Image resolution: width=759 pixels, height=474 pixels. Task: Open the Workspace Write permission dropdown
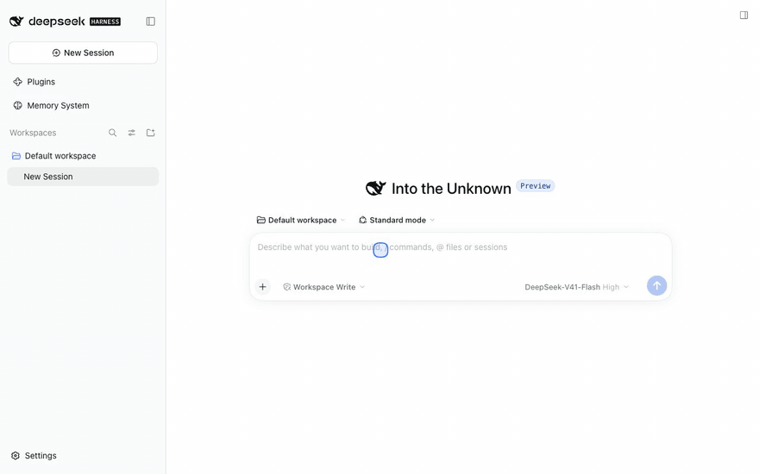[x=323, y=287]
